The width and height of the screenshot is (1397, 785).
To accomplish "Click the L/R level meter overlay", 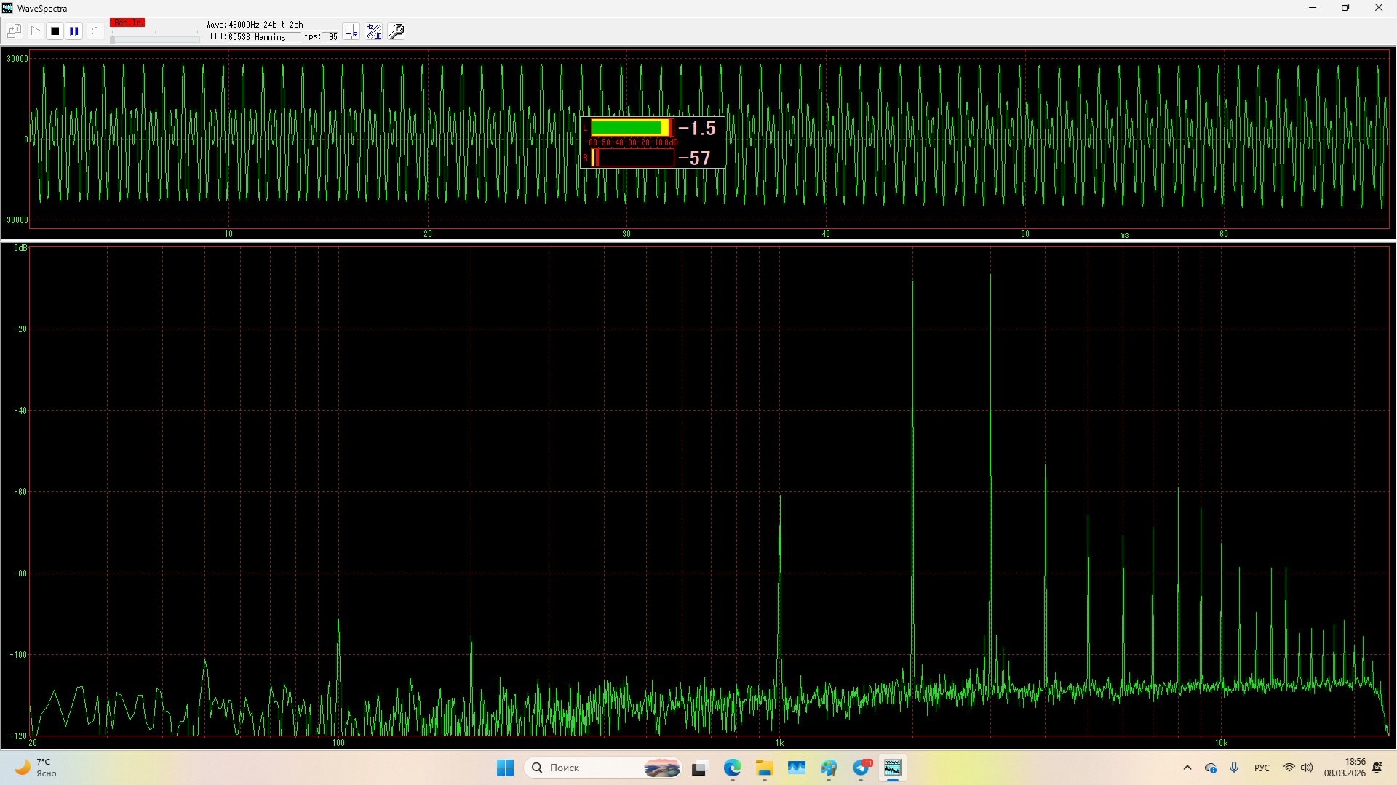I will click(x=652, y=142).
